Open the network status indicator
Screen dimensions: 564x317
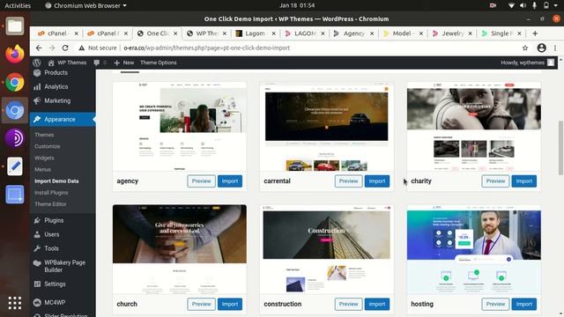coord(511,5)
